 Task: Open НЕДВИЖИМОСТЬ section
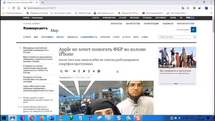click(x=89, y=37)
